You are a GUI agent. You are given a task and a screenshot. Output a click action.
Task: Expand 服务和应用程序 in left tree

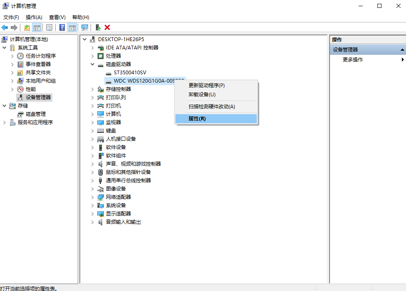(5, 122)
